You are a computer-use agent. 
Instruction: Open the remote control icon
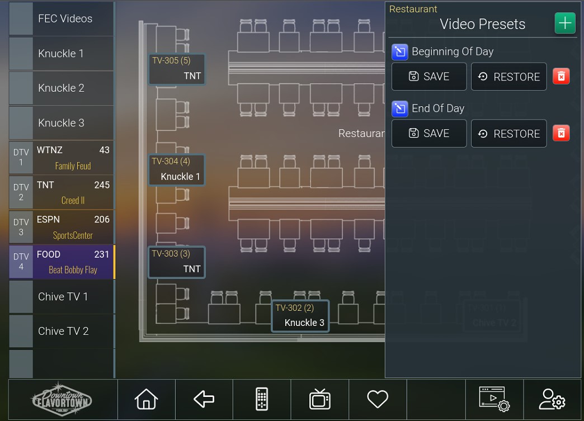(x=262, y=399)
